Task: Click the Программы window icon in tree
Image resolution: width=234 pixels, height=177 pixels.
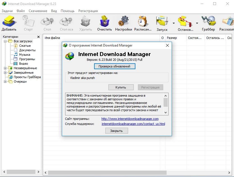Action: [x=15, y=59]
